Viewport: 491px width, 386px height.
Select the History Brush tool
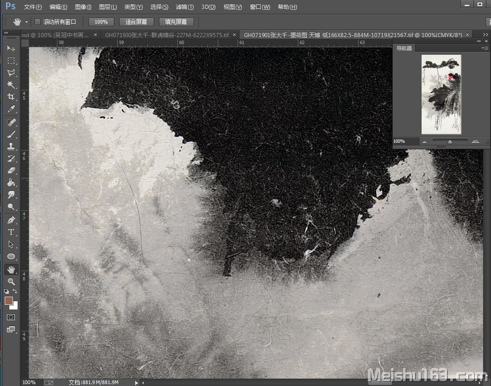(11, 158)
